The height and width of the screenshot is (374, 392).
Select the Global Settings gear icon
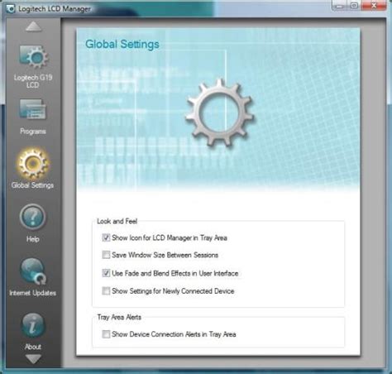pos(33,163)
